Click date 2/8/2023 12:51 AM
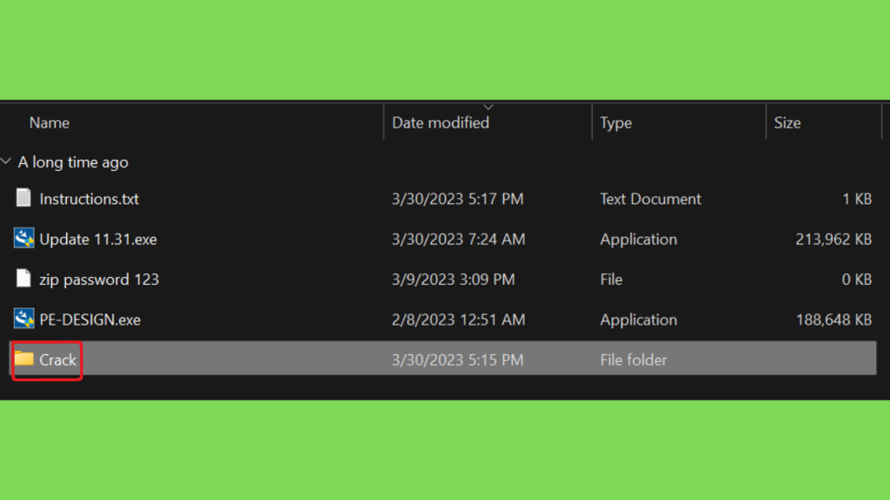The width and height of the screenshot is (890, 500). (458, 319)
